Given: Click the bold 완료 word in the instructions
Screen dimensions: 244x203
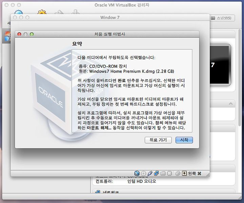Looking at the screenshot, I should [122, 80].
